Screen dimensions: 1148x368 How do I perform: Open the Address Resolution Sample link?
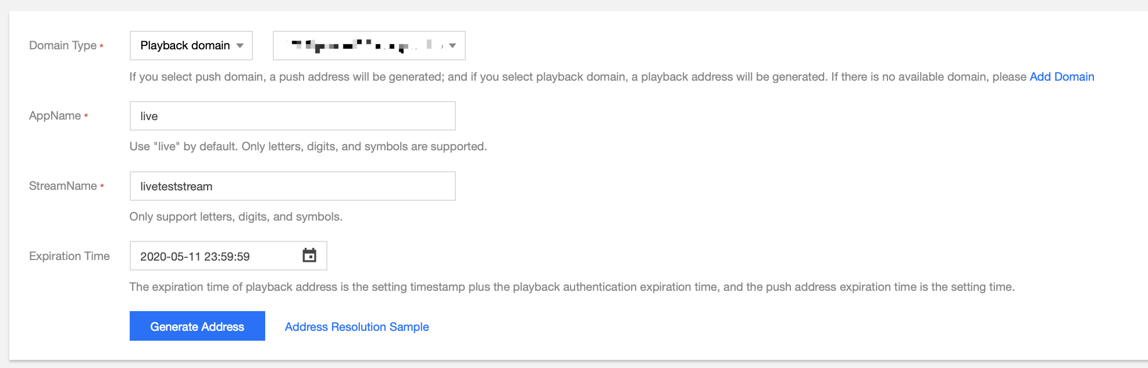(x=356, y=327)
